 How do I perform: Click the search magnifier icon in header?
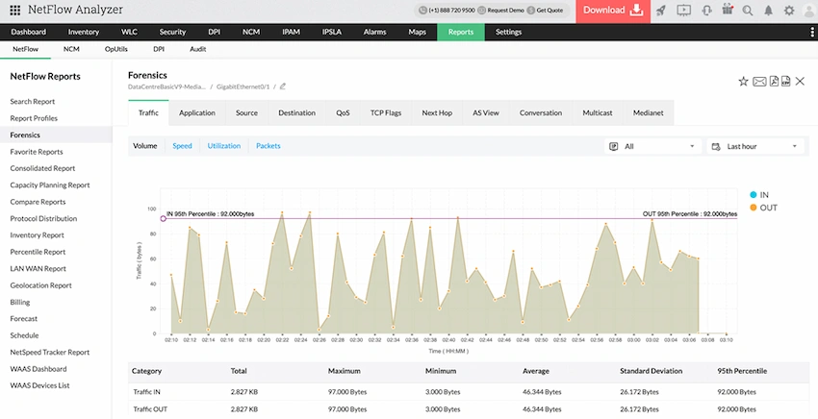click(x=748, y=11)
